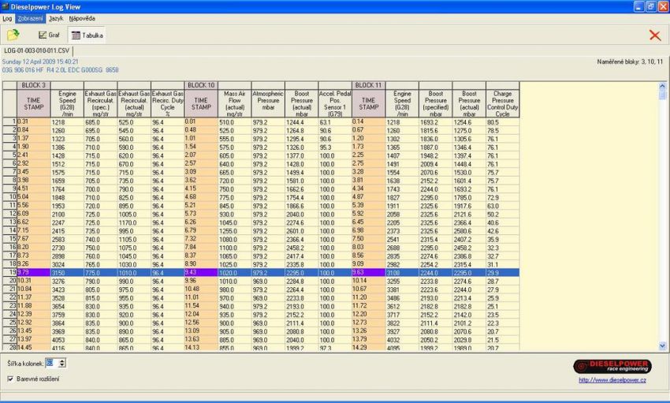The height and width of the screenshot is (403, 670).
Task: Click the 9.79 timestamp cell
Action: 33,272
